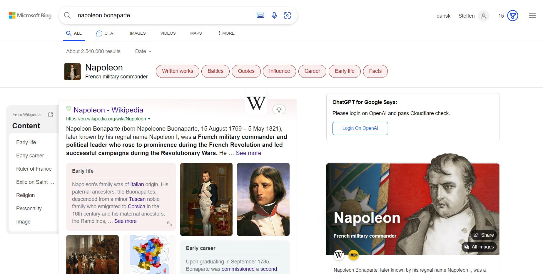Open Microsoft Rewards medal icon
543x274 pixels.
tap(513, 16)
